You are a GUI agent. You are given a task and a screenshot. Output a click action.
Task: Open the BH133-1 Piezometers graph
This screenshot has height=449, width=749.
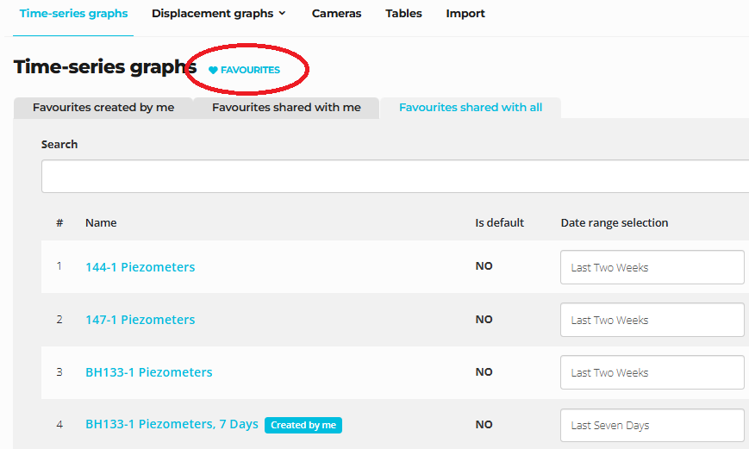(148, 372)
